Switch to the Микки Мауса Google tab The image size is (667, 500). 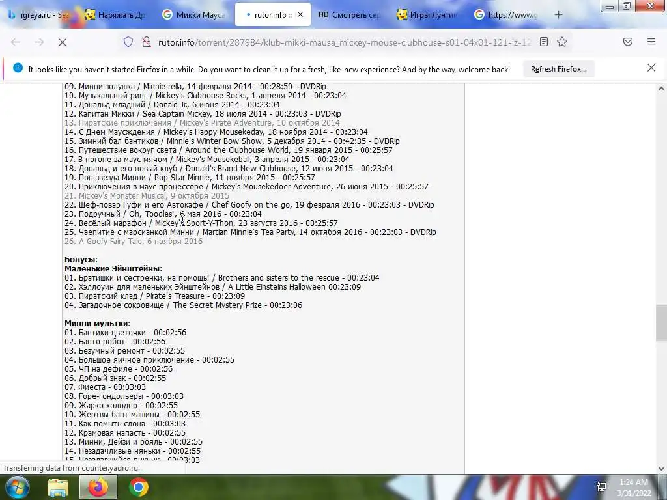coord(193,15)
